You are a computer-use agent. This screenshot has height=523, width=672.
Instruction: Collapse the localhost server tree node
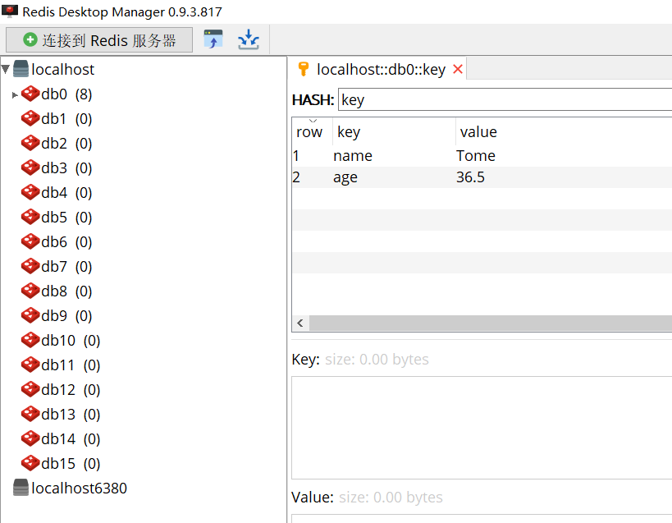[6, 69]
